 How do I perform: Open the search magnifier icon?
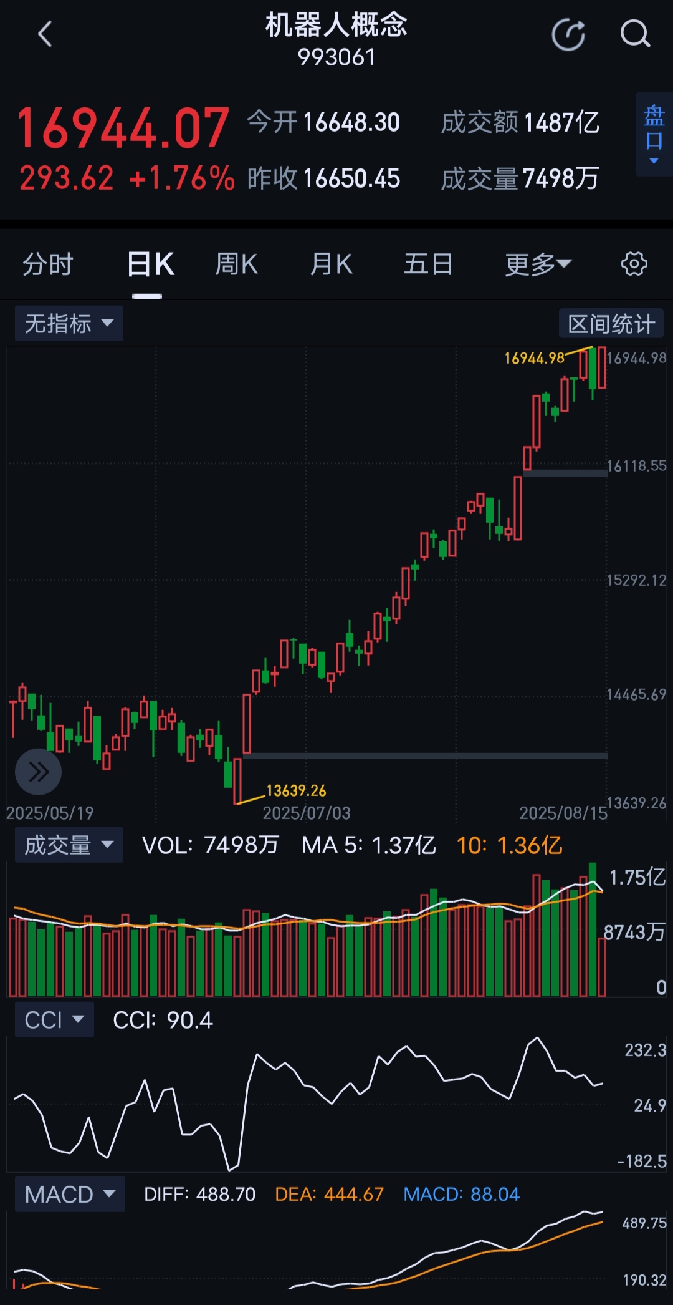pyautogui.click(x=635, y=34)
